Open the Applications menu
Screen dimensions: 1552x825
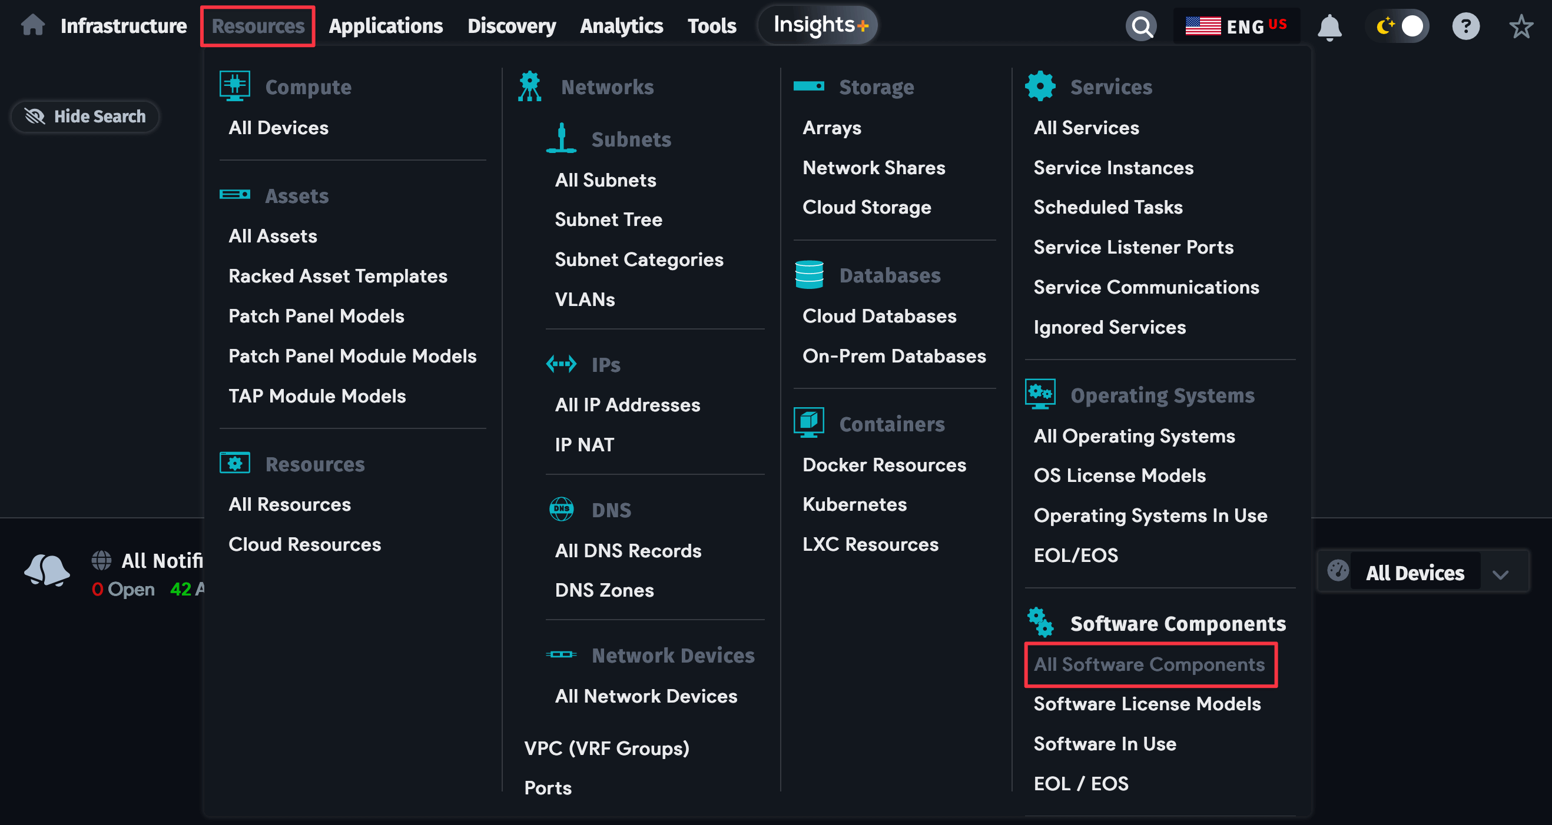[x=386, y=25]
